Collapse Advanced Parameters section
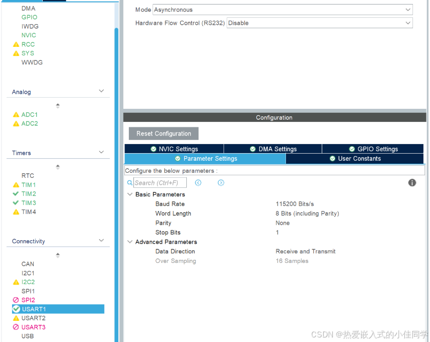430x342 pixels. click(x=130, y=242)
